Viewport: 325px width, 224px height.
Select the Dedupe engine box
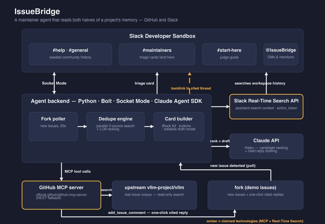click(115, 126)
